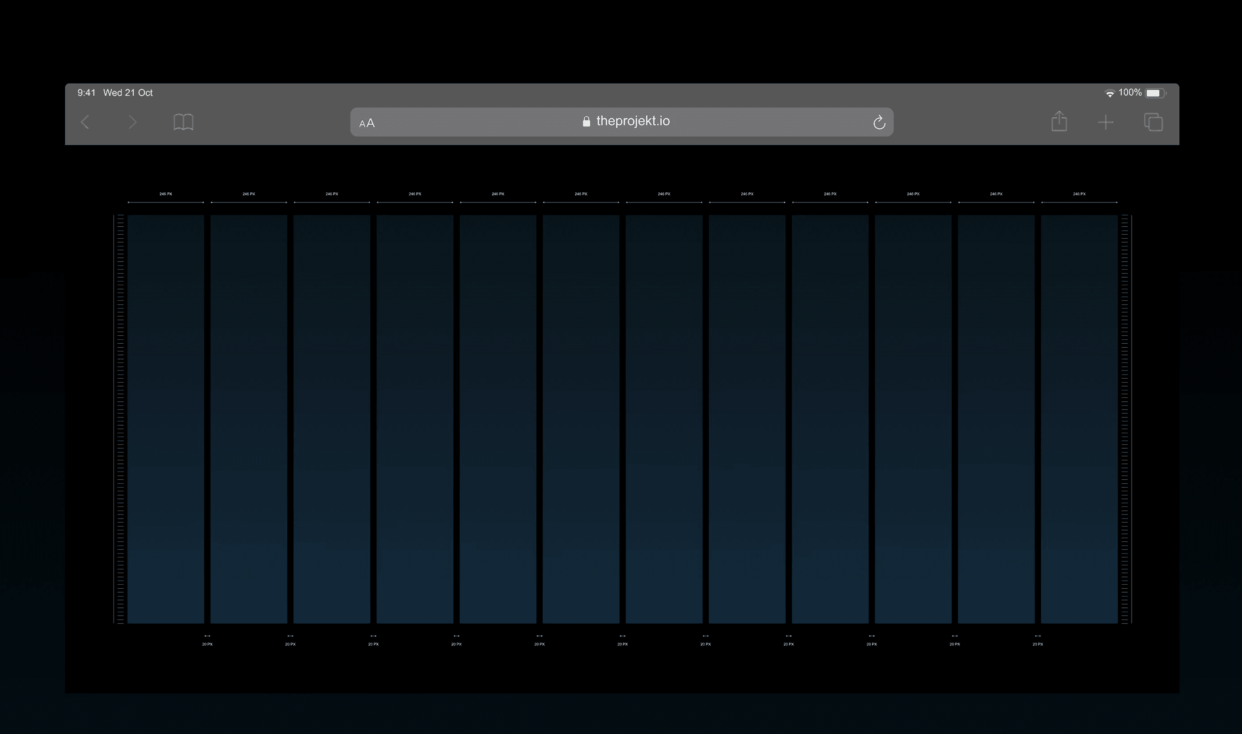Tap the 9:41 clock in status bar
This screenshot has height=734, width=1242.
pos(86,93)
